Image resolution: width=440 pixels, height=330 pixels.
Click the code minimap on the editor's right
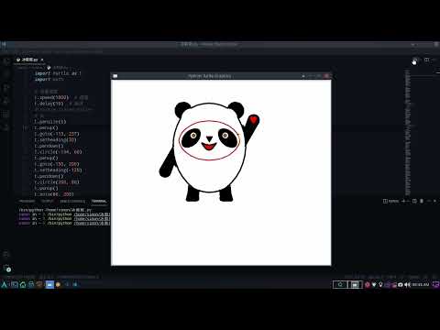coord(408,133)
